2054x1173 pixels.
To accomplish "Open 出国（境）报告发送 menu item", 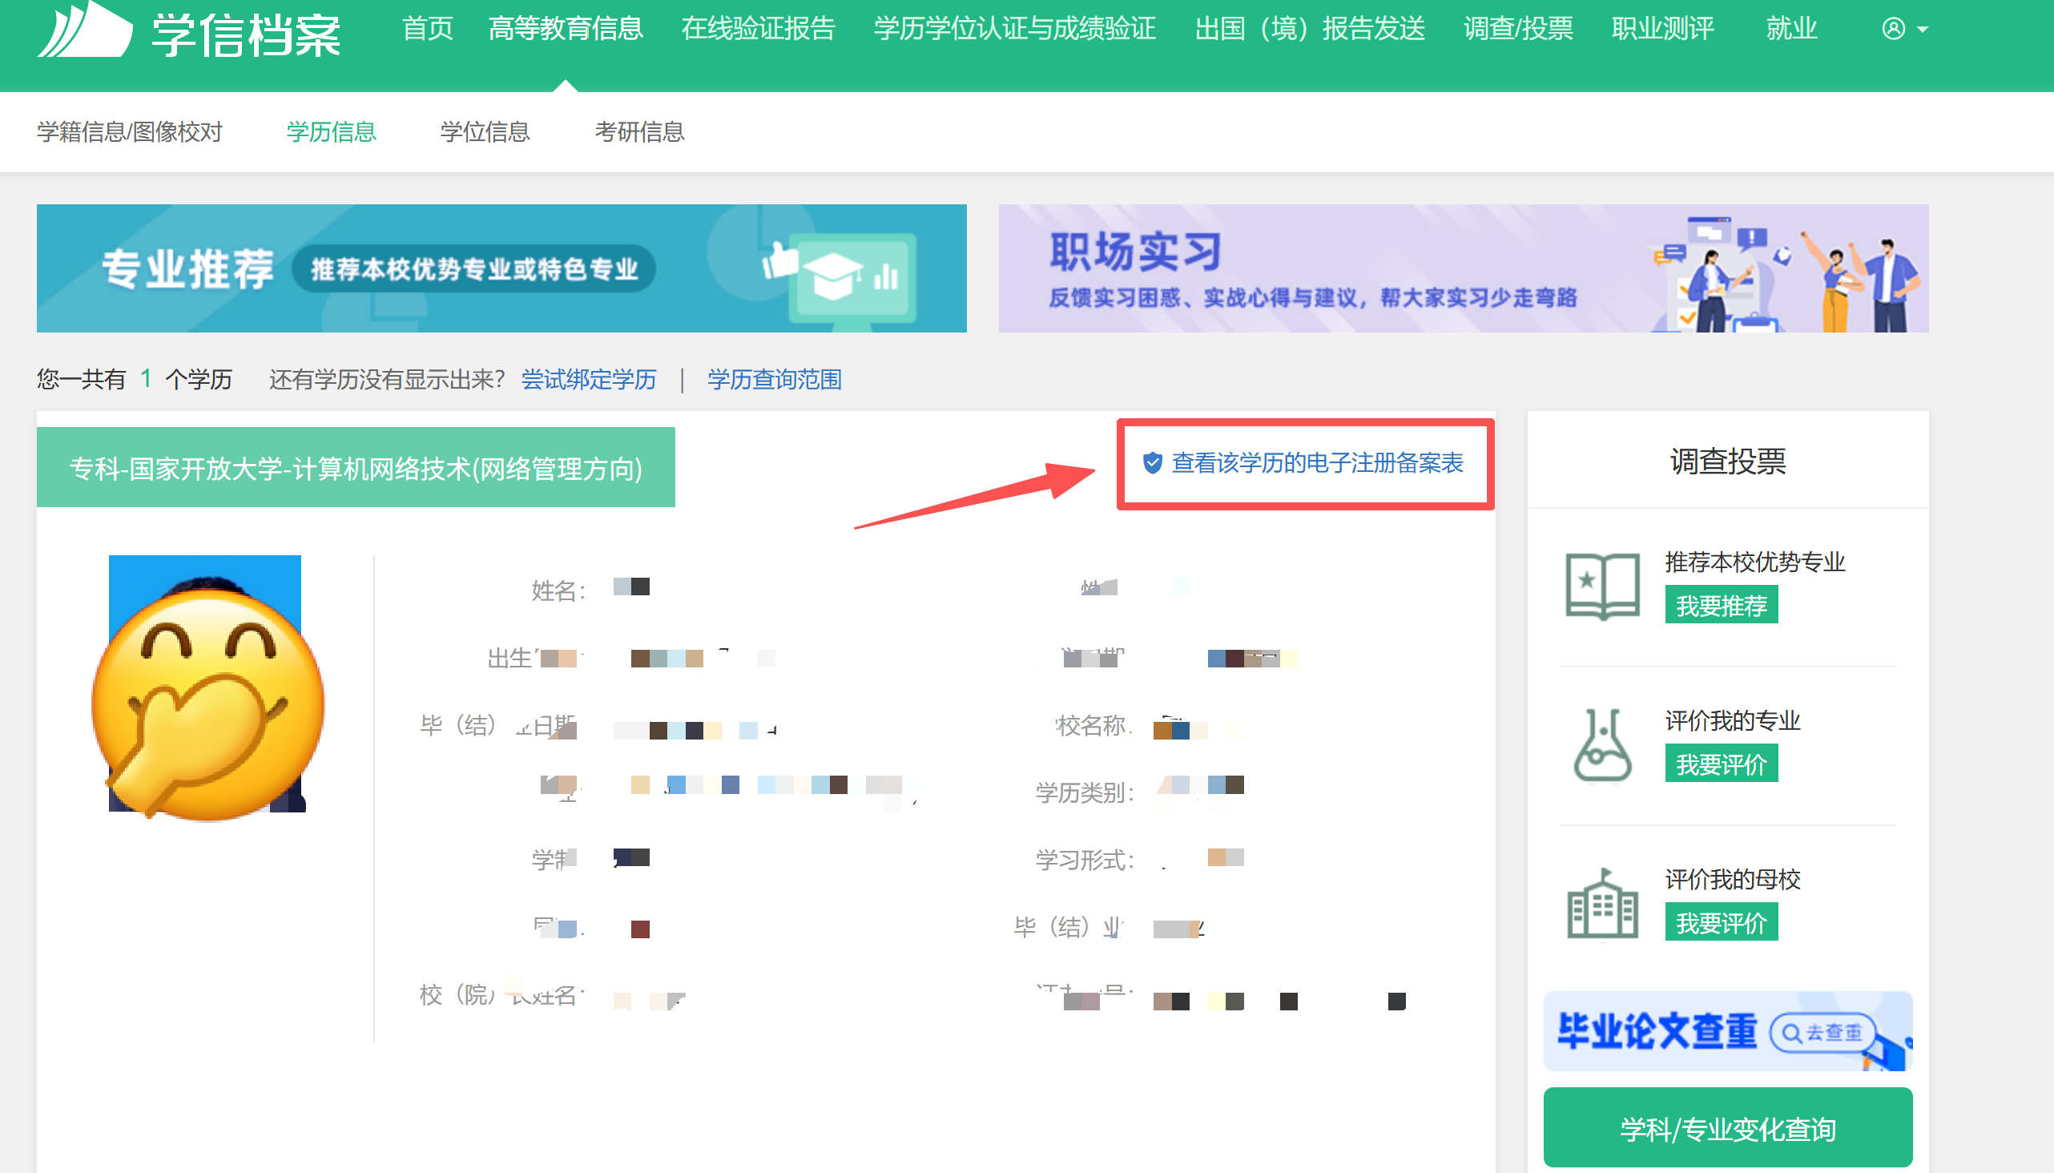I will pos(1310,29).
